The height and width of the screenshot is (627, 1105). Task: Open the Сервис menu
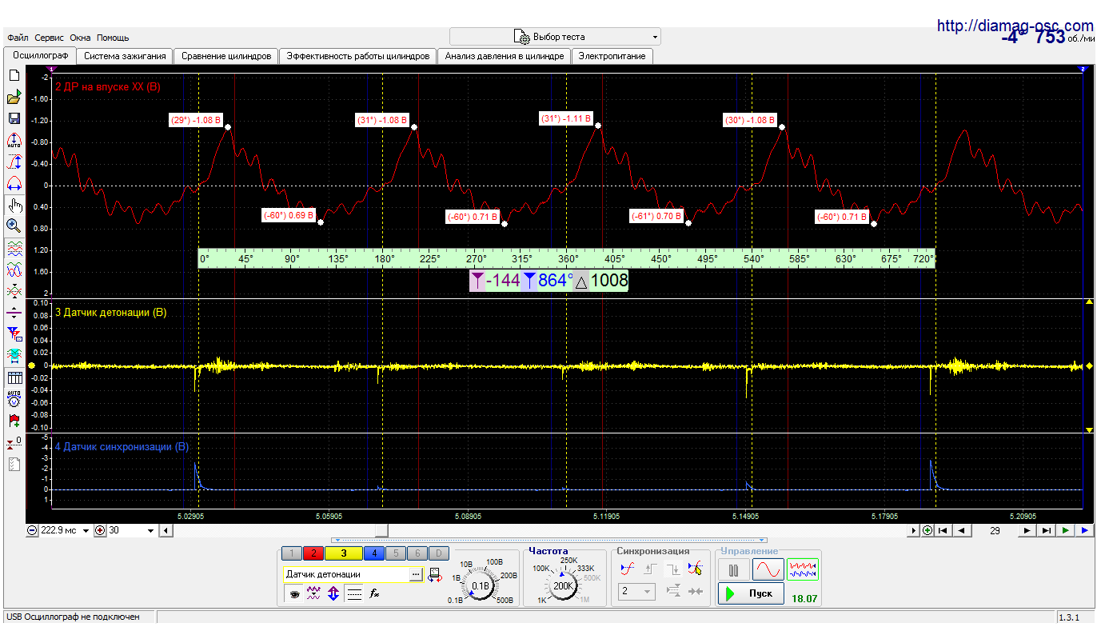50,38
